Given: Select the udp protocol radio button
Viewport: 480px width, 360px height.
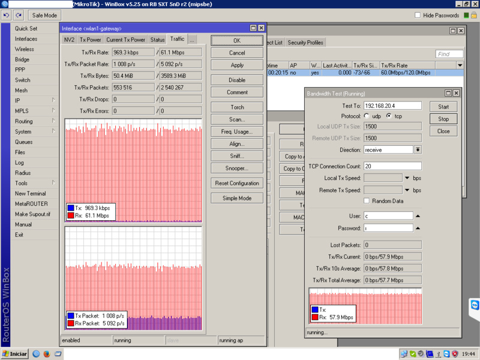Looking at the screenshot, I should point(367,116).
